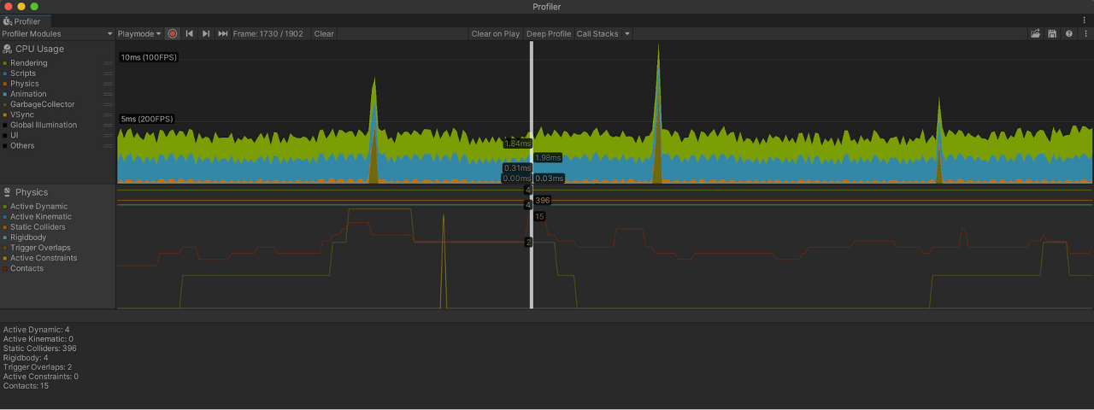Toggle Call Stacks recording
Viewport: 1094px width, 410px height.
pos(597,34)
